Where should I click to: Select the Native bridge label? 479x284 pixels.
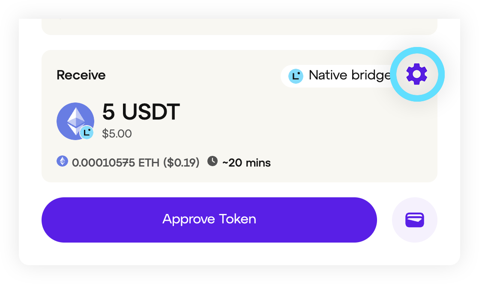[349, 76]
